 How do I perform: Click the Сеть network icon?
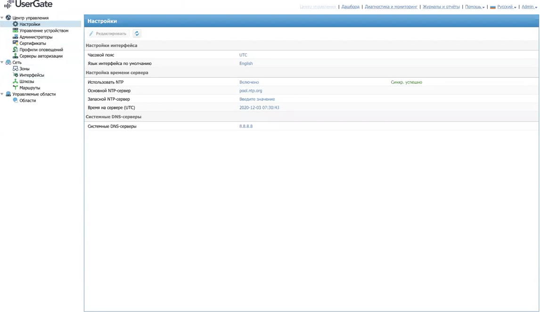(8, 62)
